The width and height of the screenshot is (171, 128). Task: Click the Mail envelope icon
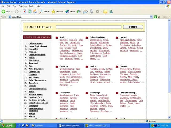coord(85,11)
